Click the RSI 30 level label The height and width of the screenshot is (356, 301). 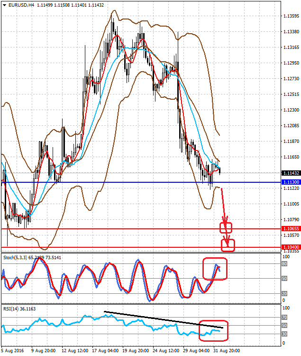284,334
